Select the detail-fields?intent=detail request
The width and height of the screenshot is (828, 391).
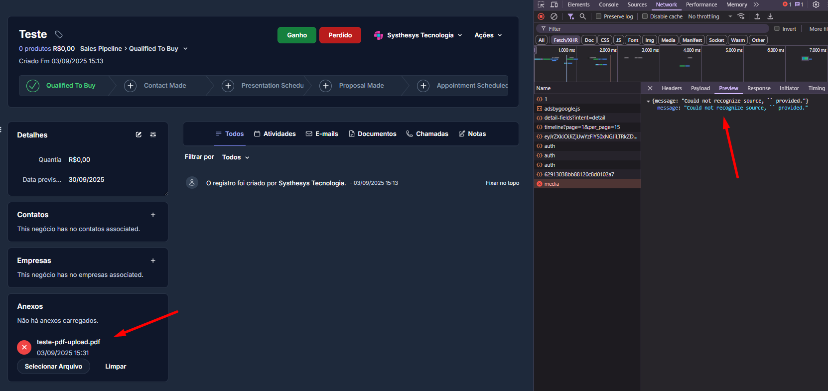(587, 118)
